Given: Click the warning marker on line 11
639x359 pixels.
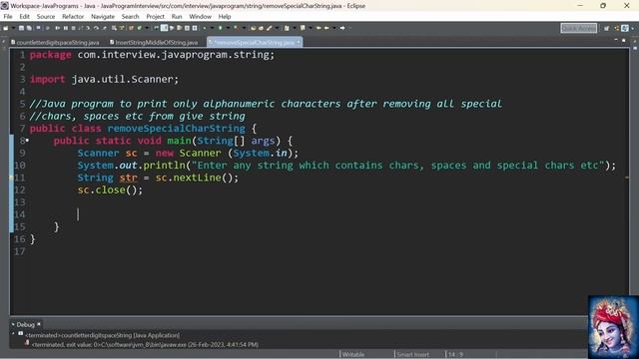Looking at the screenshot, I should click(x=11, y=178).
